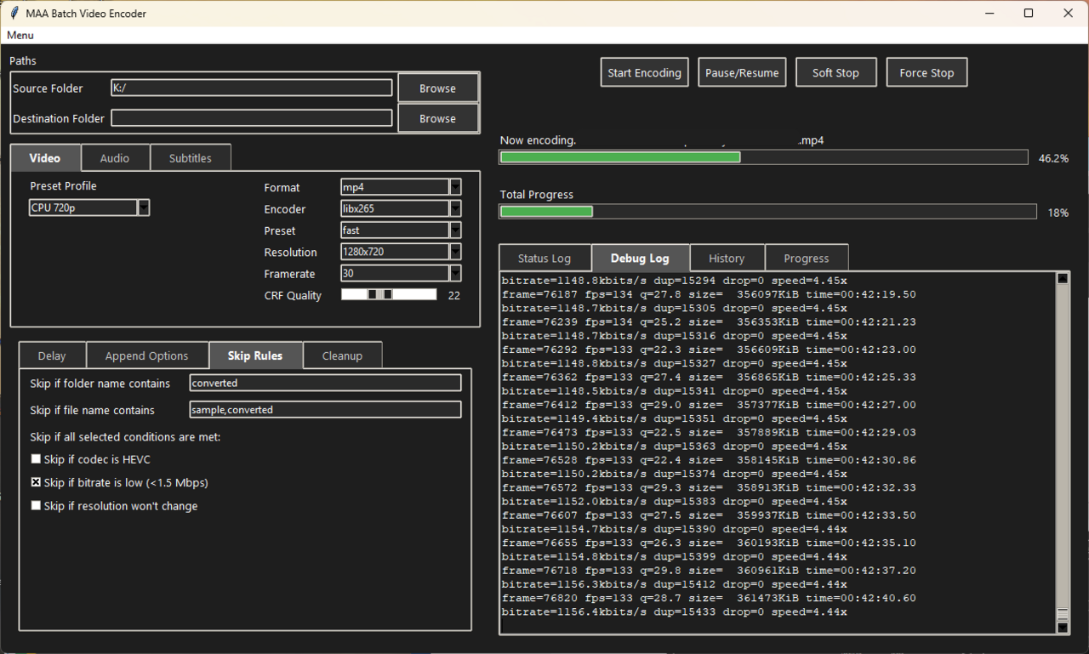The image size is (1089, 654).
Task: Switch to the Debug Log tab
Action: tap(640, 258)
